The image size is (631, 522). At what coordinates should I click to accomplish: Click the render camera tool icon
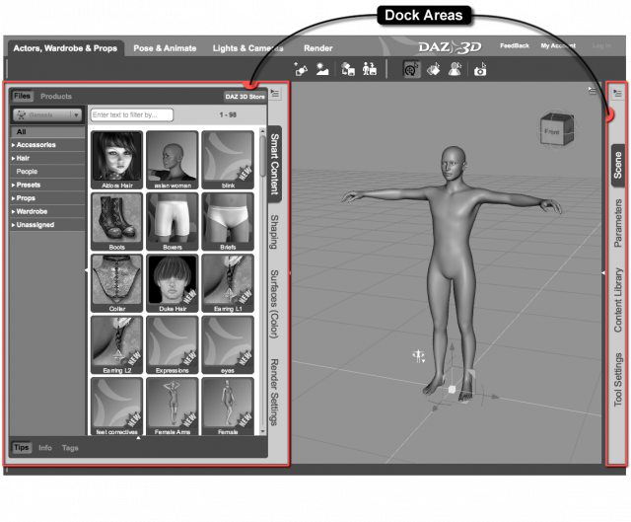pyautogui.click(x=480, y=69)
